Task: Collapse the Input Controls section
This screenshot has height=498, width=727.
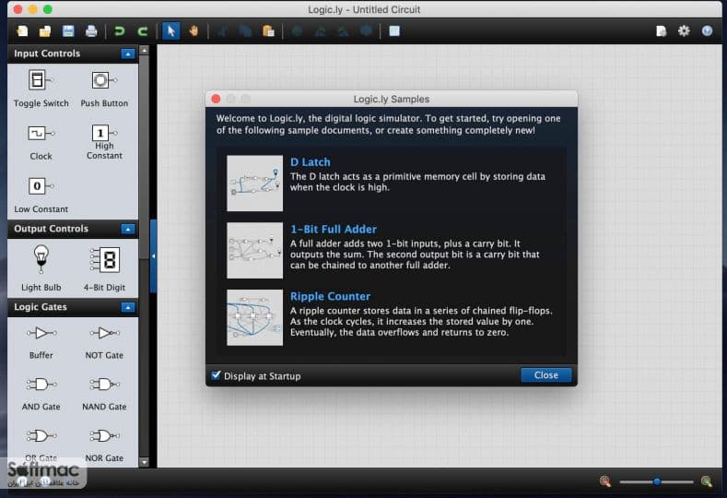Action: (x=127, y=53)
